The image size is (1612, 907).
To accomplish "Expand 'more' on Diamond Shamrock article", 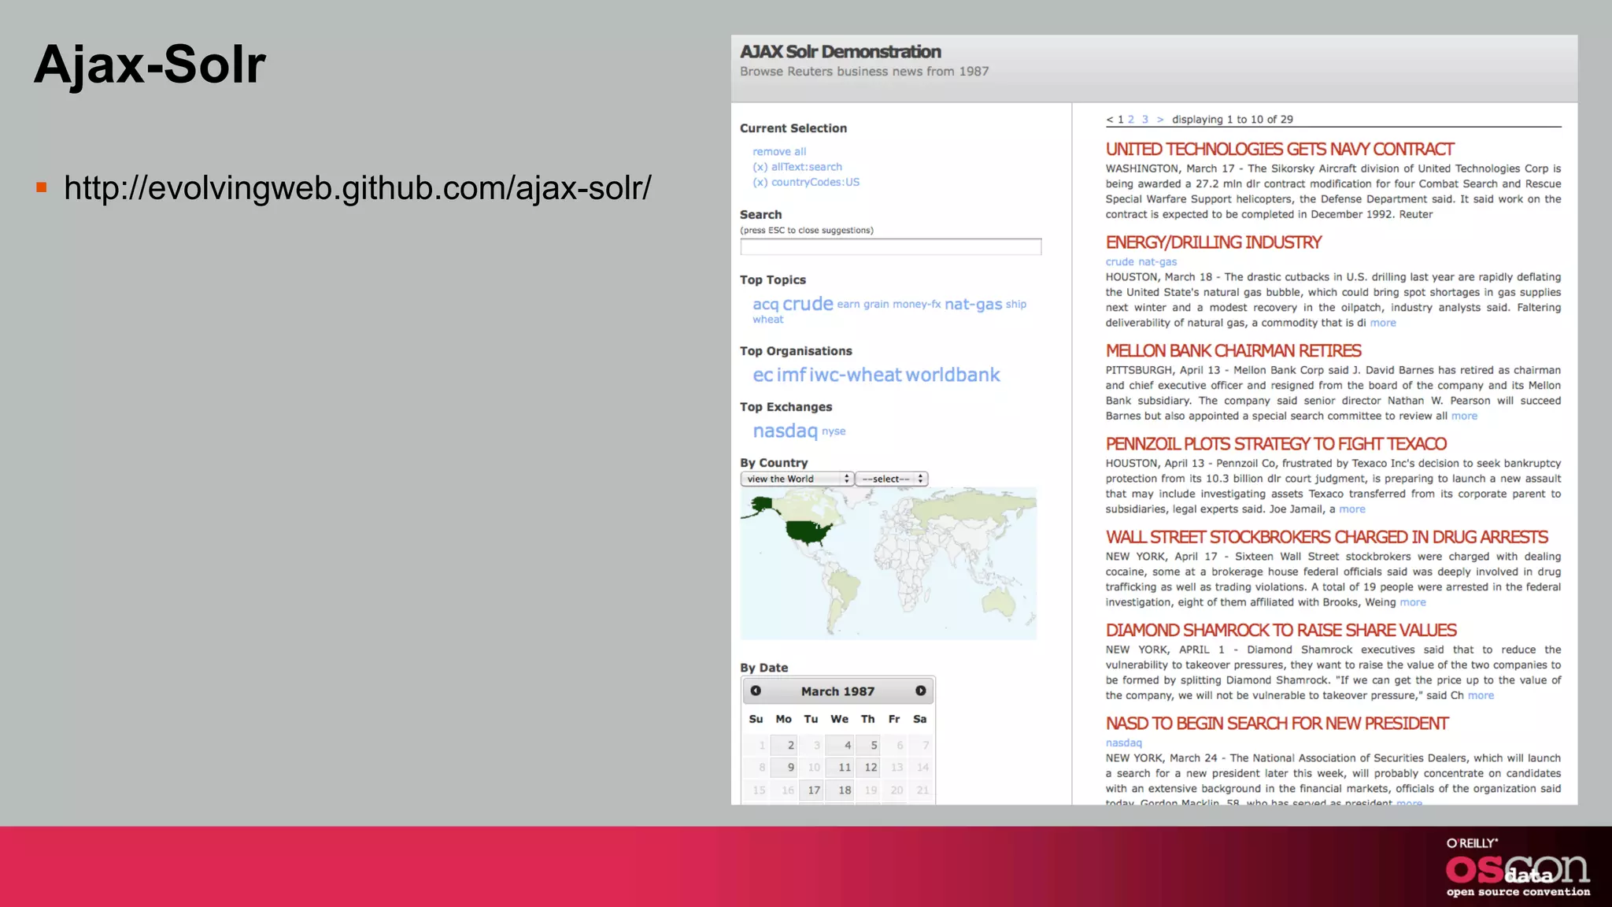I will pos(1481,695).
